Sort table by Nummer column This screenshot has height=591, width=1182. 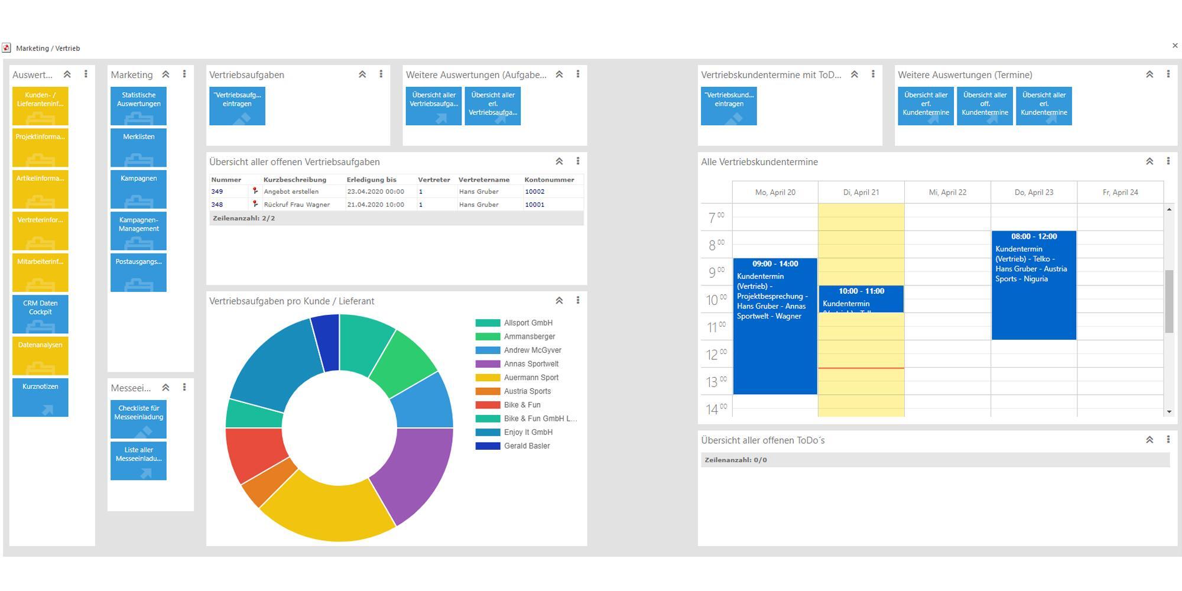(x=226, y=180)
